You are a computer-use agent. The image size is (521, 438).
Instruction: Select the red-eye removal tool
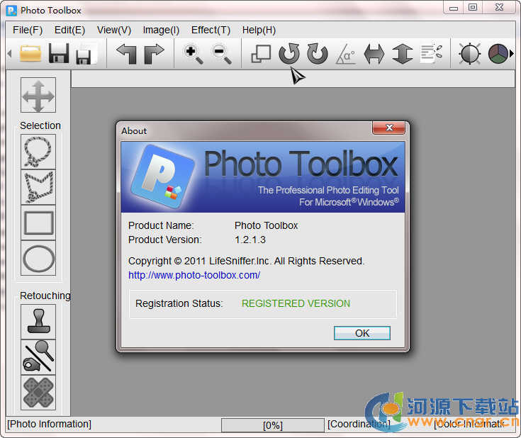(x=38, y=357)
